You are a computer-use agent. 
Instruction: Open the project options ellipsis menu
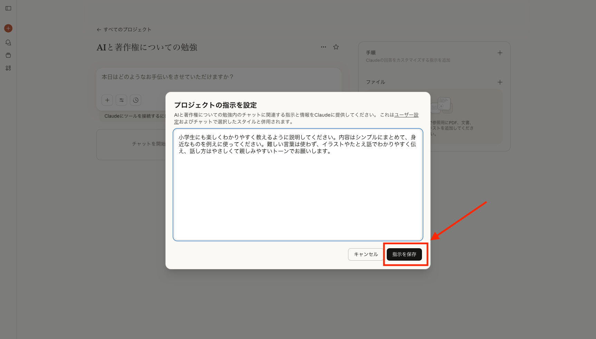324,47
